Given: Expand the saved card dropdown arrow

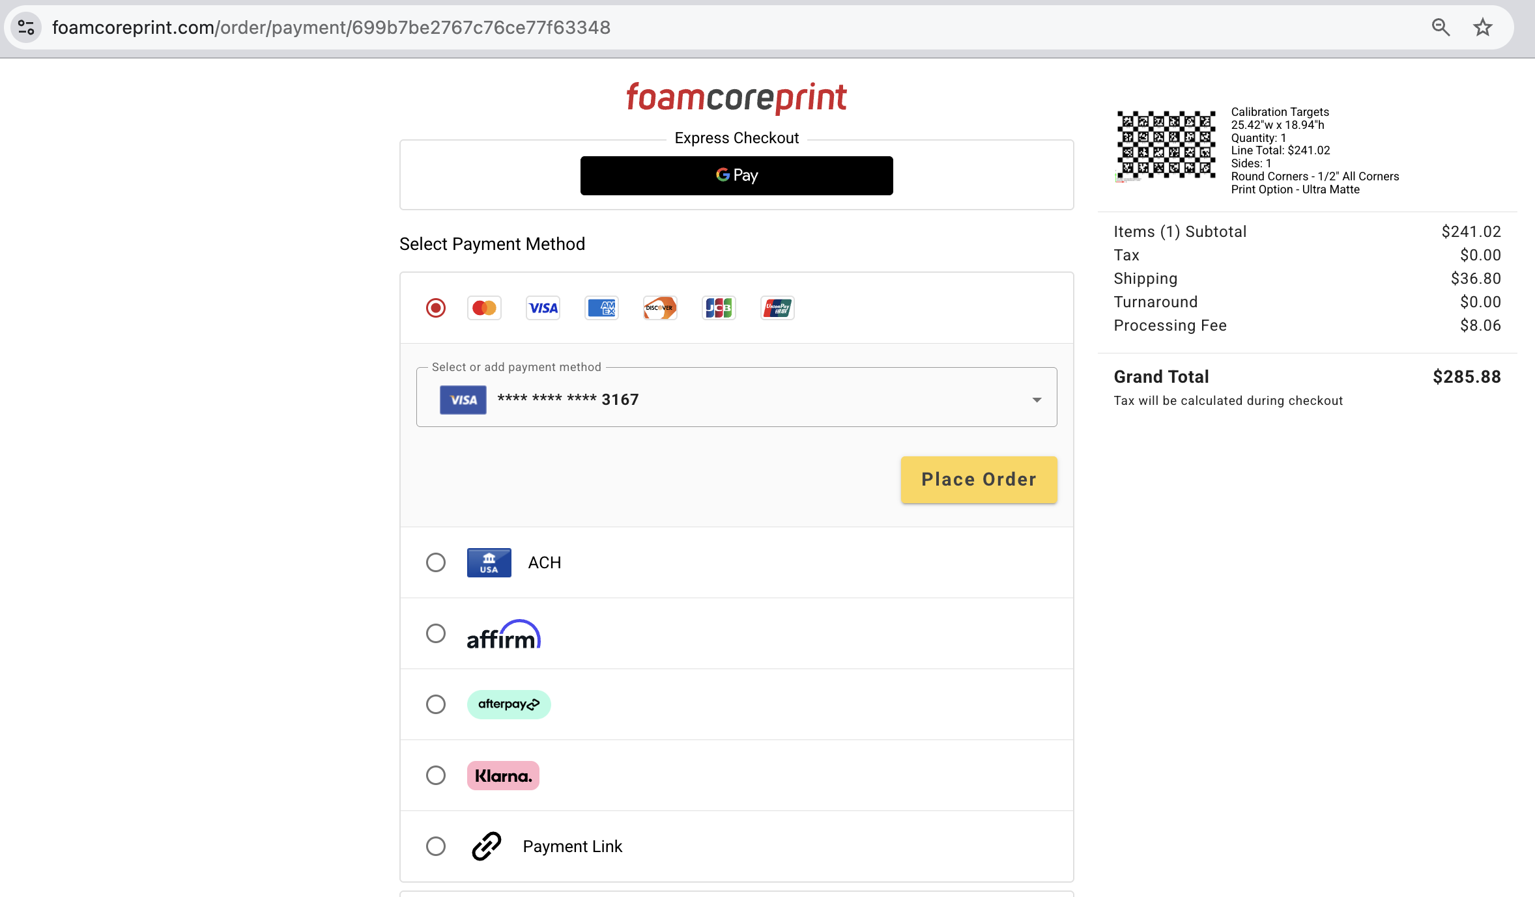Looking at the screenshot, I should tap(1037, 400).
